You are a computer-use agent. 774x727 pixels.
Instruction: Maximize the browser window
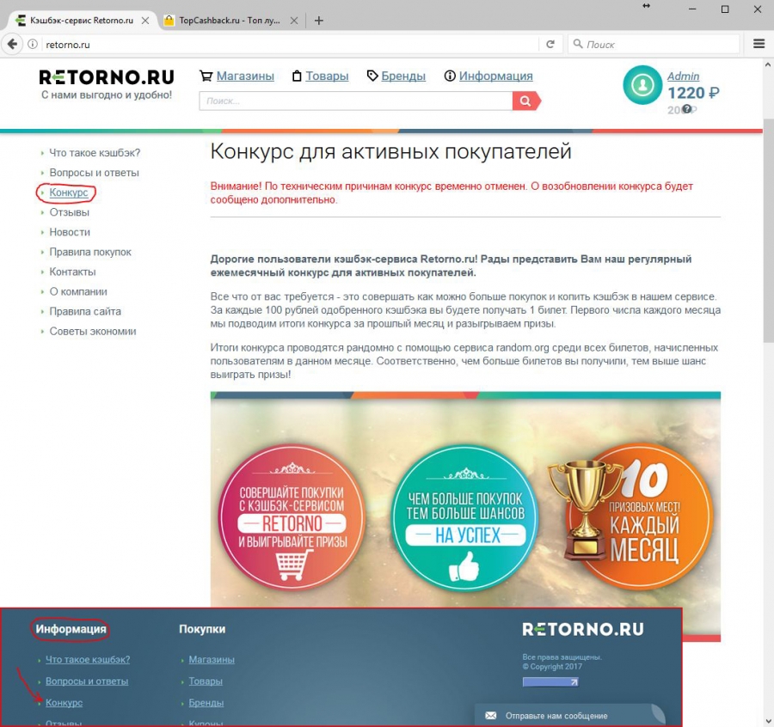coord(725,9)
